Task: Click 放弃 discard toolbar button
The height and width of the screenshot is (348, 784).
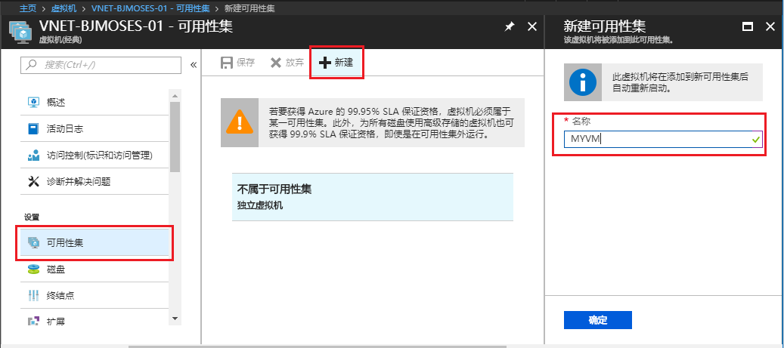Action: point(287,63)
